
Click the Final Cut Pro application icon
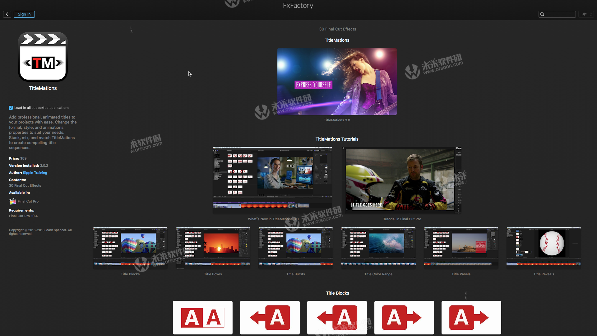[12, 201]
